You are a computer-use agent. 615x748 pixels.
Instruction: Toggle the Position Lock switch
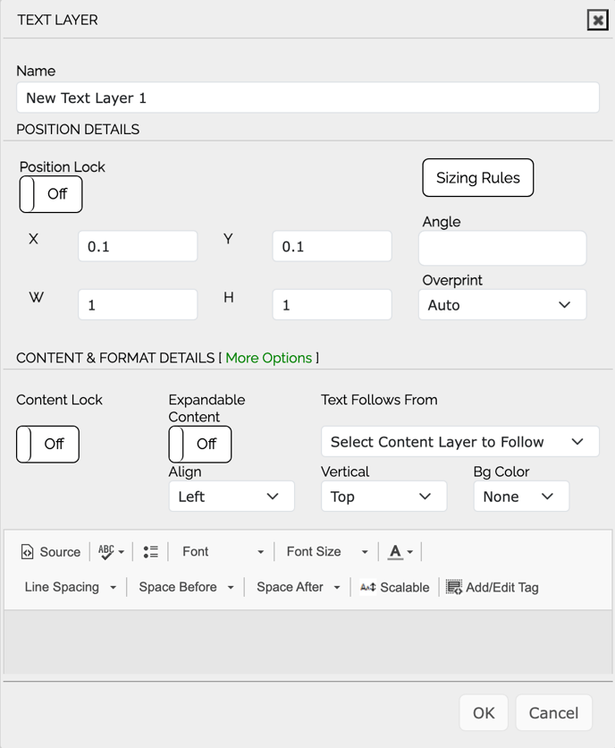(51, 194)
